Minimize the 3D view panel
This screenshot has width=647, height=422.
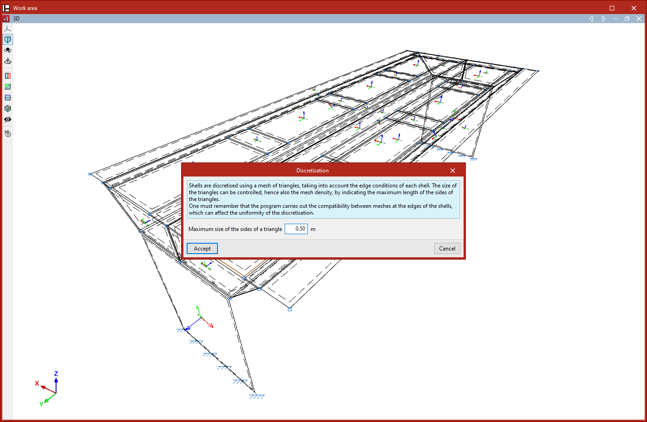615,19
